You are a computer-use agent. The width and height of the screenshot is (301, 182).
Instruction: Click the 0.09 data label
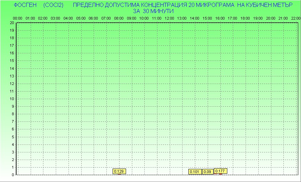[x=208, y=172]
